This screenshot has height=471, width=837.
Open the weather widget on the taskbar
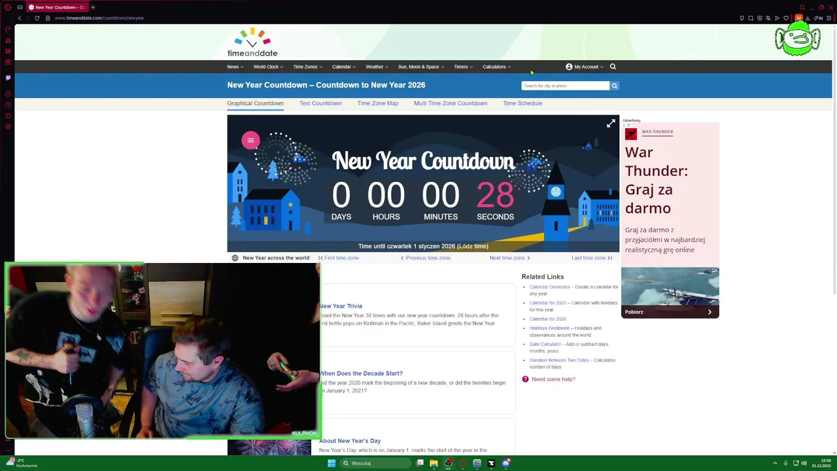[x=22, y=463]
